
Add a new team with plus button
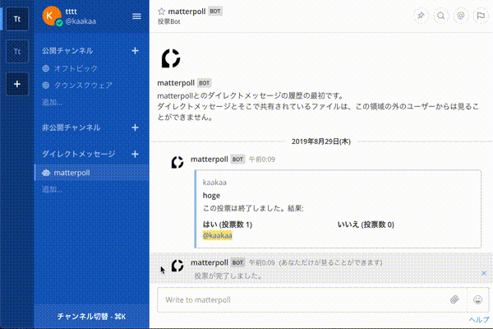[17, 84]
